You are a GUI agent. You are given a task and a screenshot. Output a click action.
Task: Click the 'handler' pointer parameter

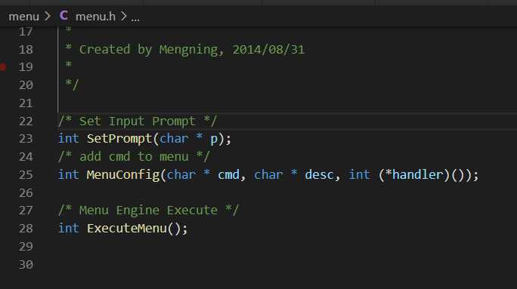pyautogui.click(x=417, y=175)
